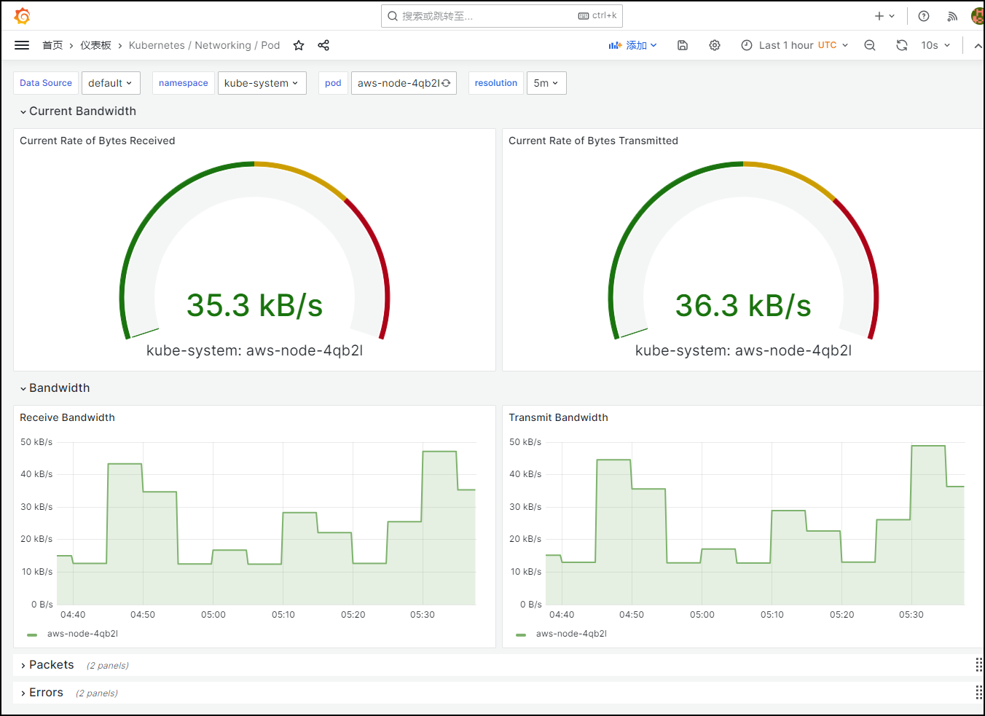Open the Last 1 hour time picker

pyautogui.click(x=794, y=45)
